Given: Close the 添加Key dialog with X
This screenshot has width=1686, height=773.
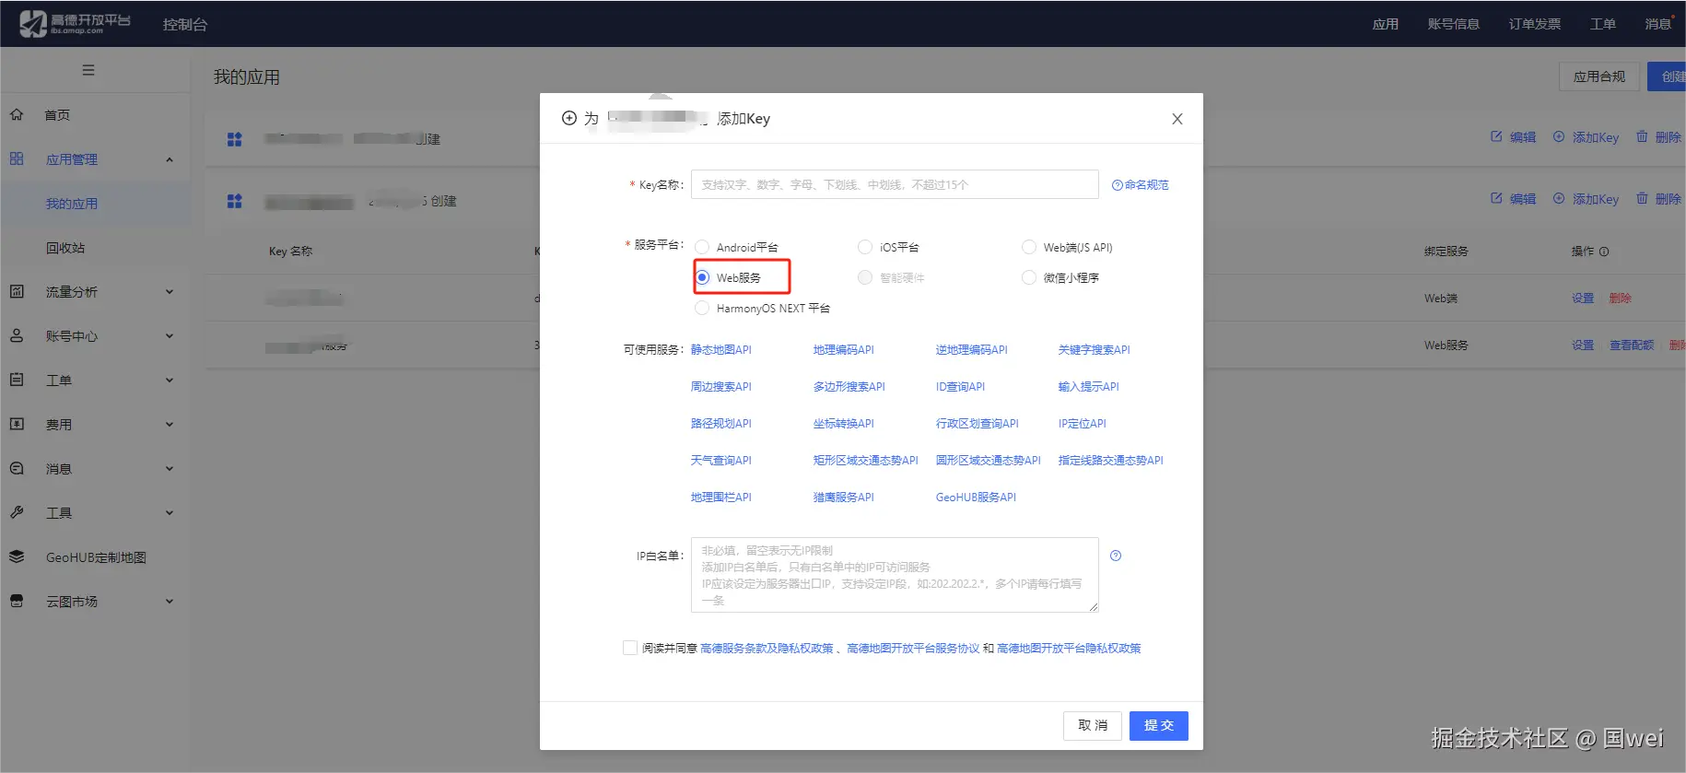Looking at the screenshot, I should (1177, 119).
